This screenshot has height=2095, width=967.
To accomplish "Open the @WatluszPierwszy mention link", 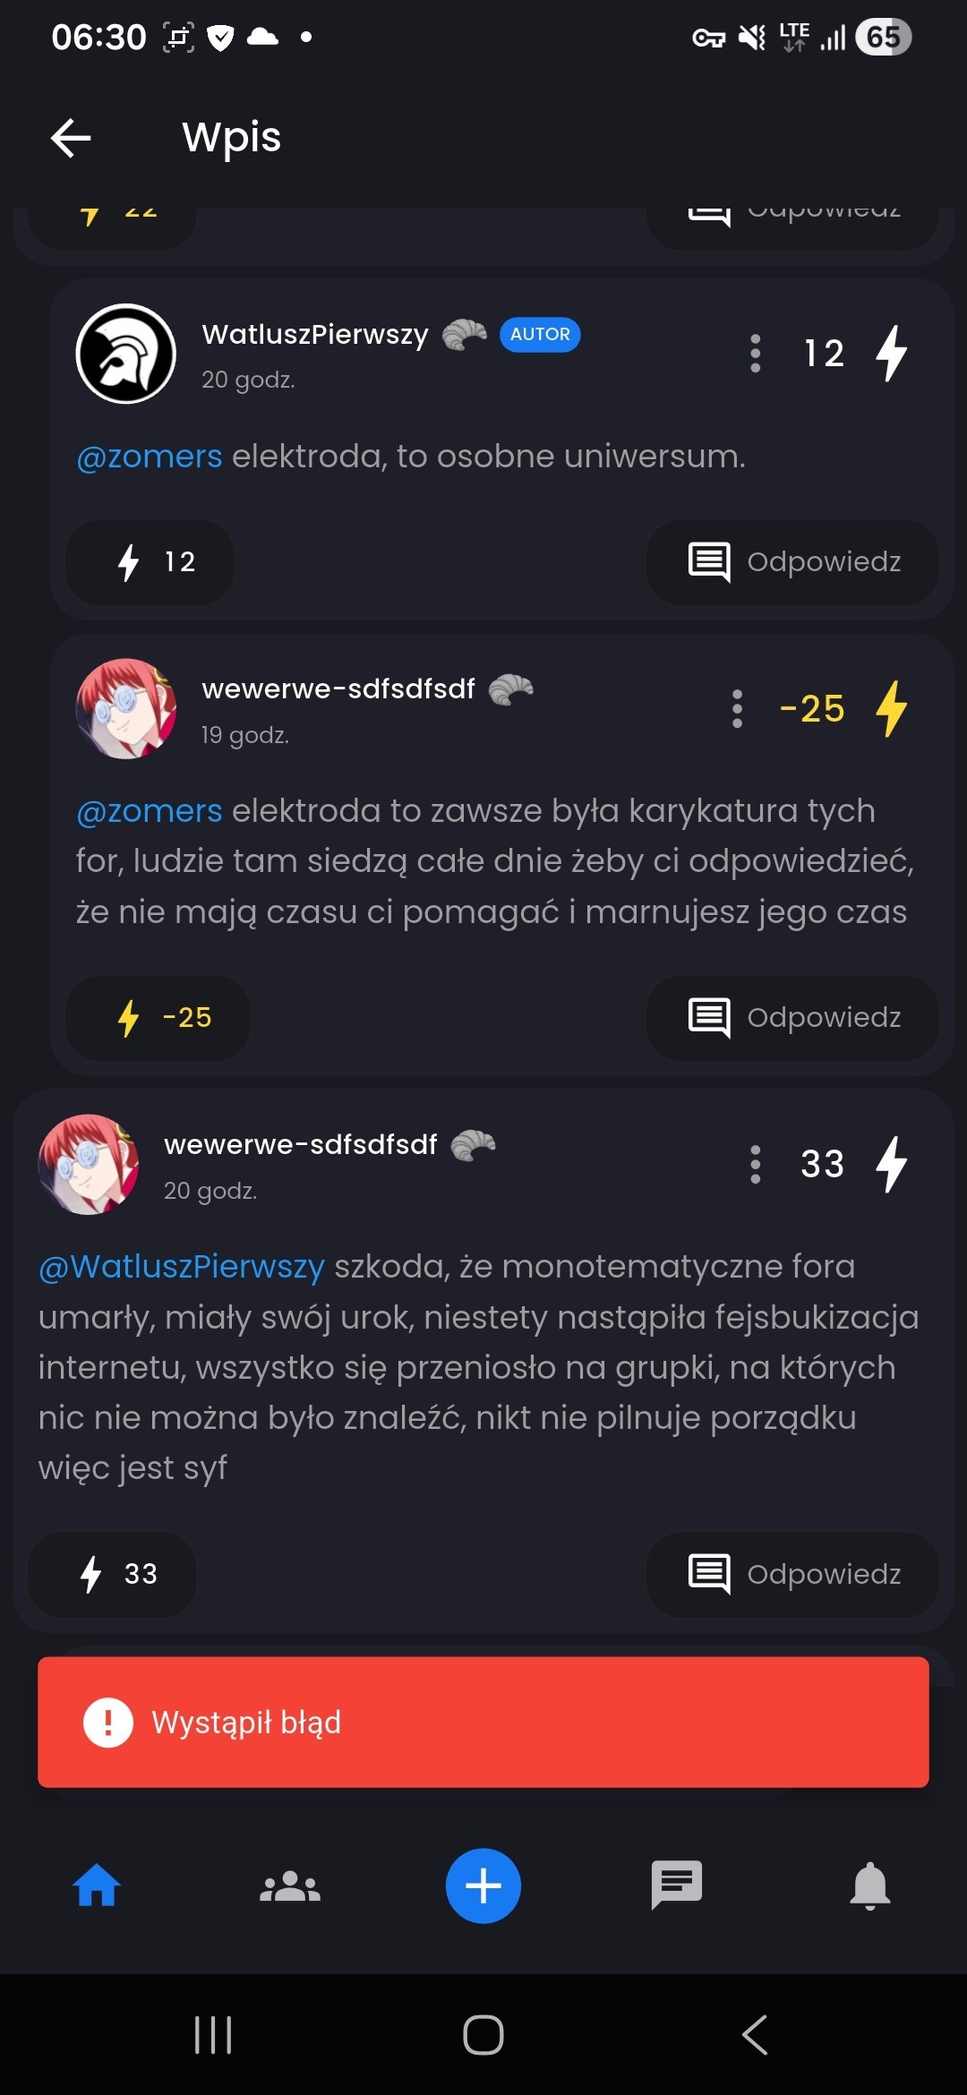I will (182, 1267).
